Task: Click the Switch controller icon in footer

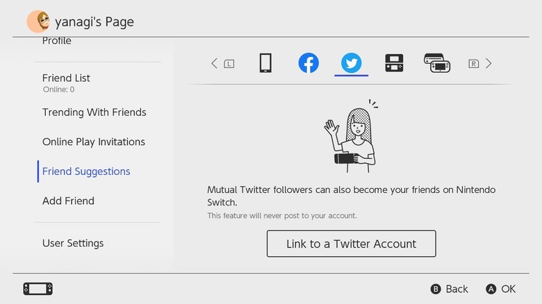Action: click(38, 288)
